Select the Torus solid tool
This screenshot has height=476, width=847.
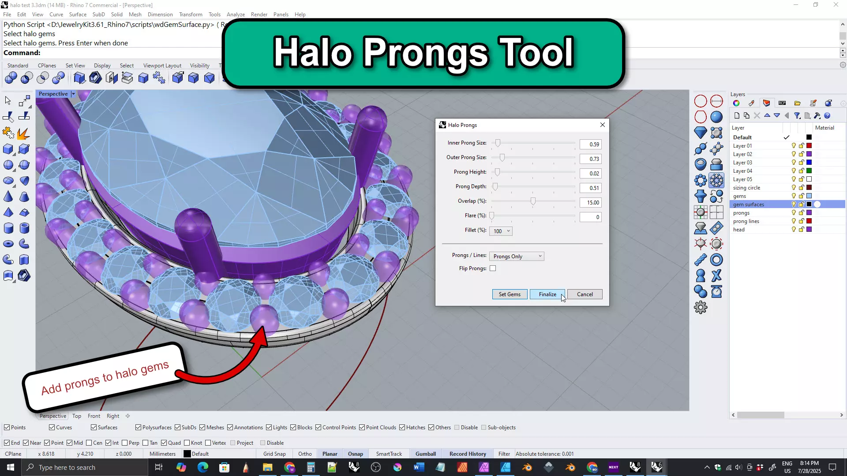8,244
